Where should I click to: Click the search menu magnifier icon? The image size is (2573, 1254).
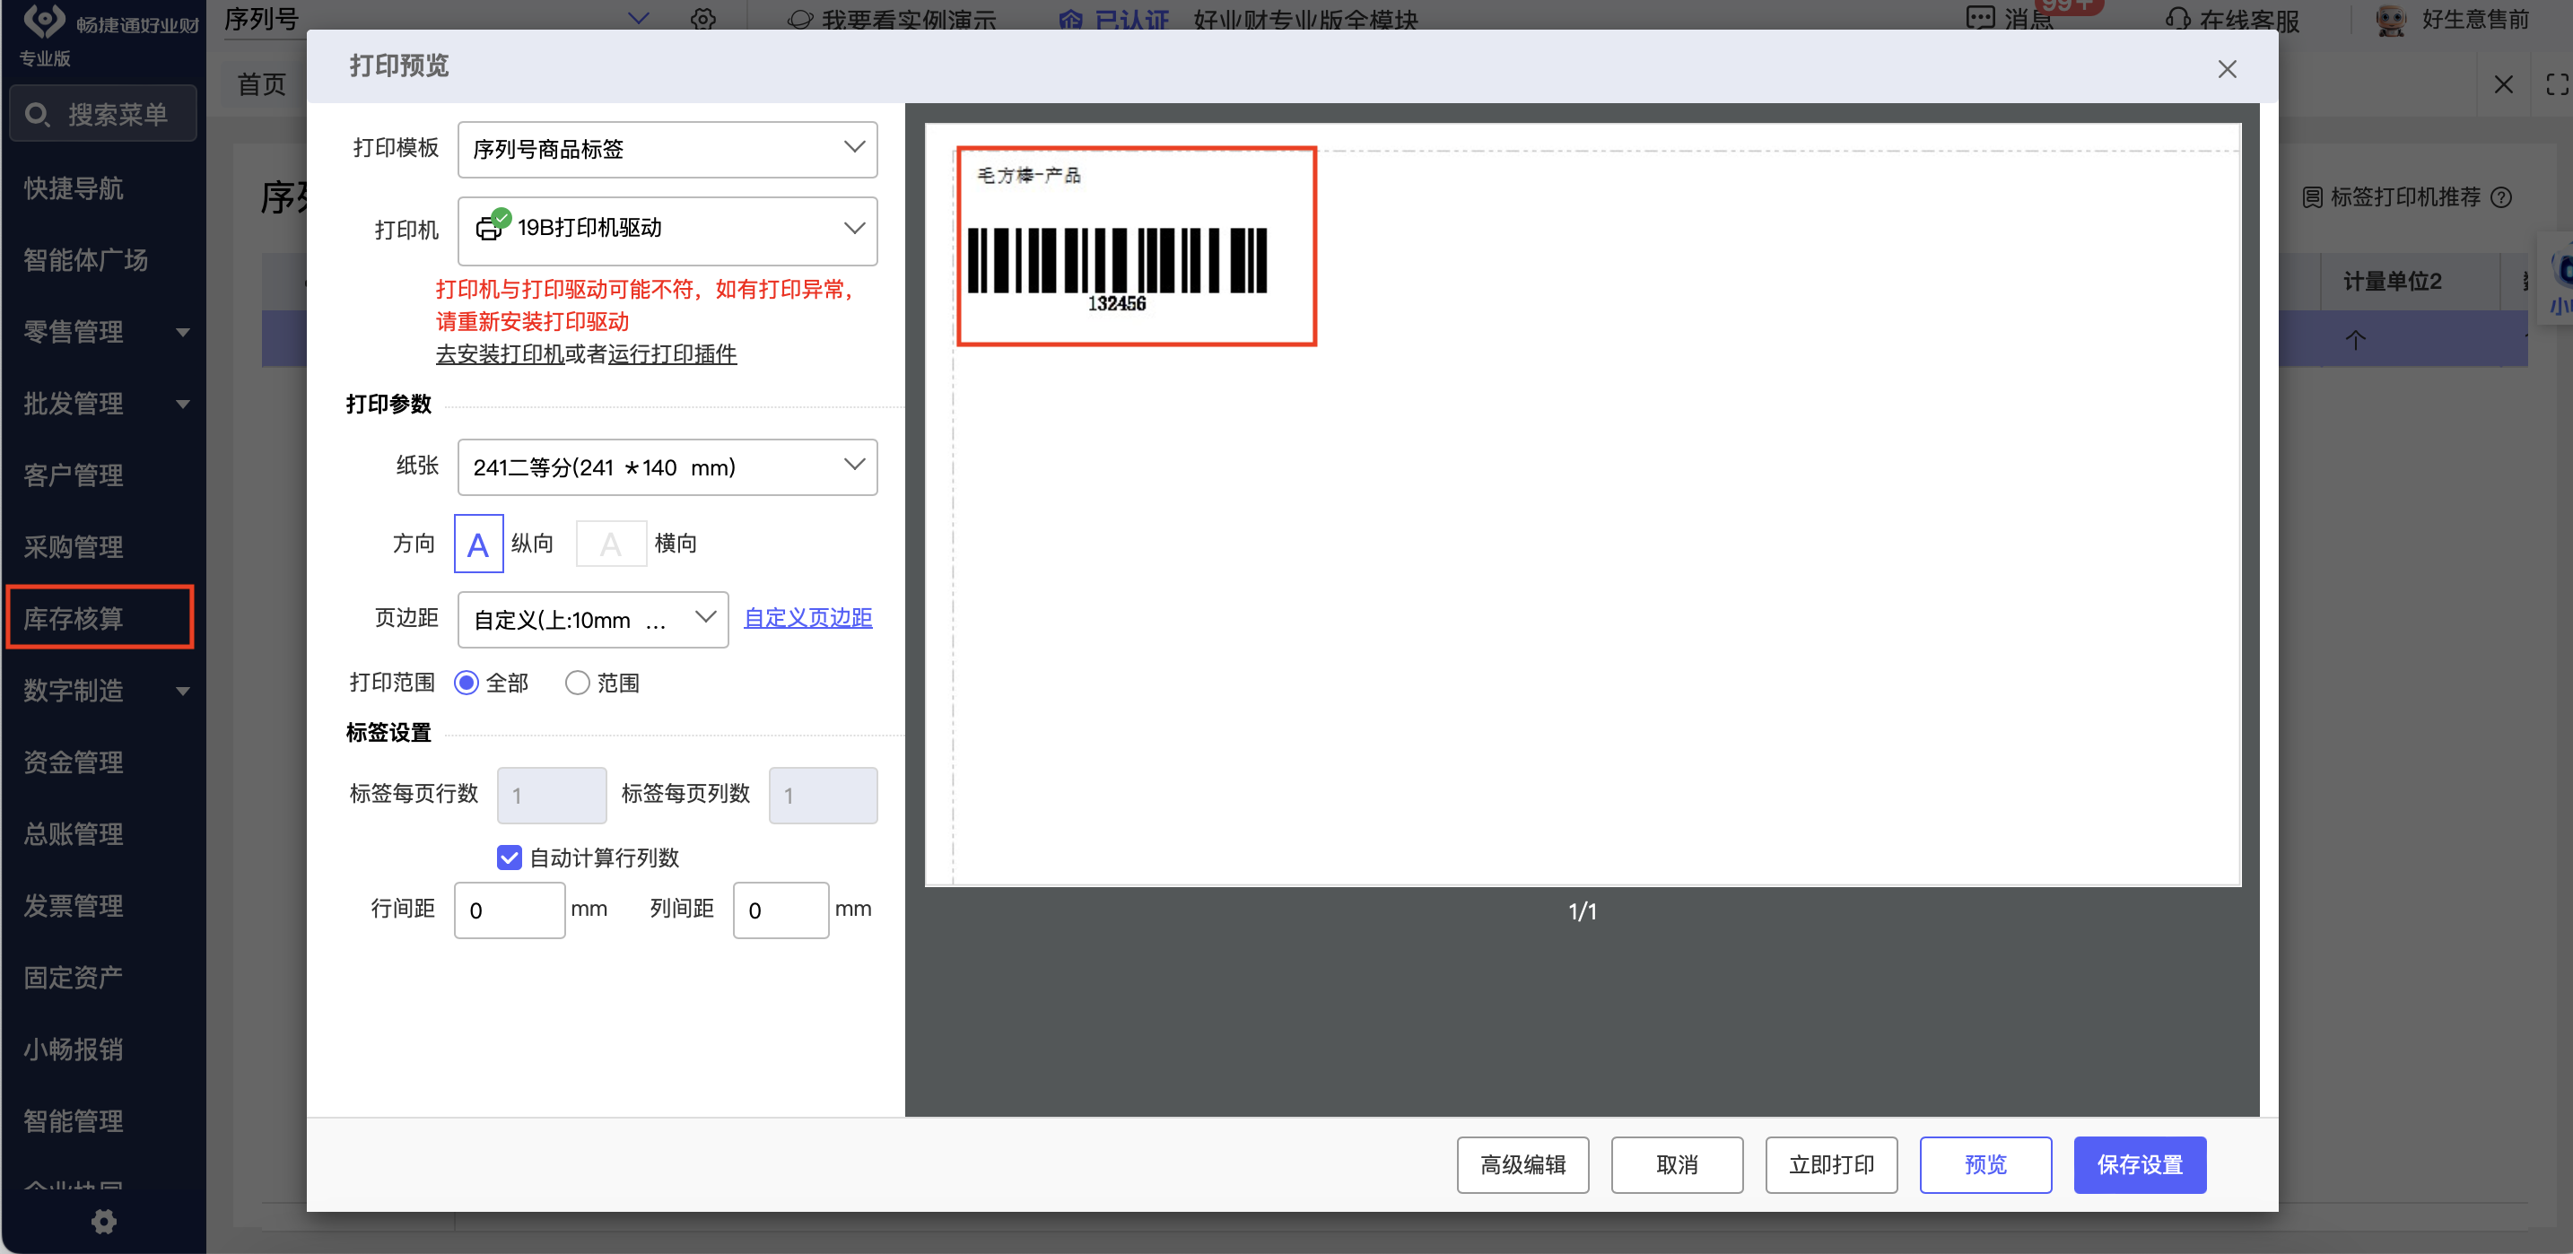coord(37,115)
